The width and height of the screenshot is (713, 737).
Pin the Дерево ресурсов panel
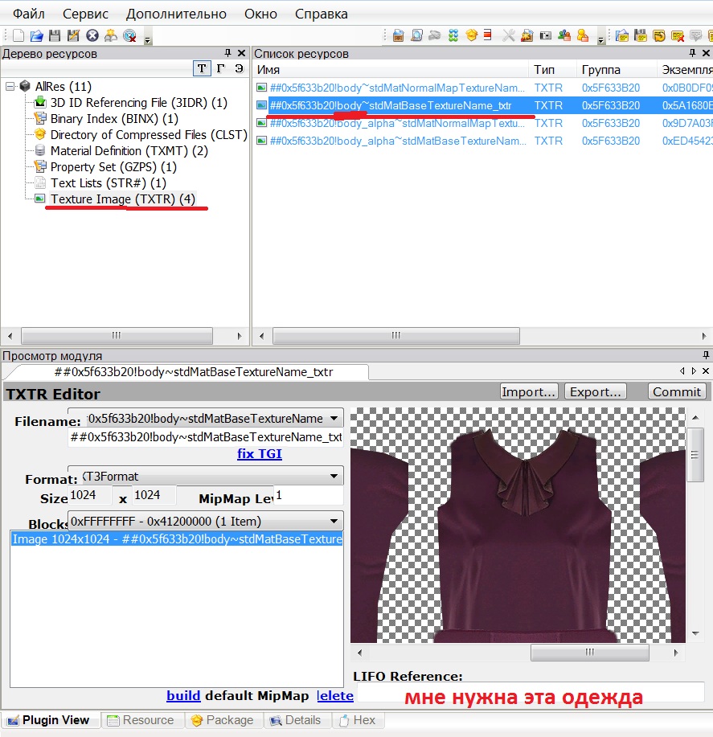[228, 54]
